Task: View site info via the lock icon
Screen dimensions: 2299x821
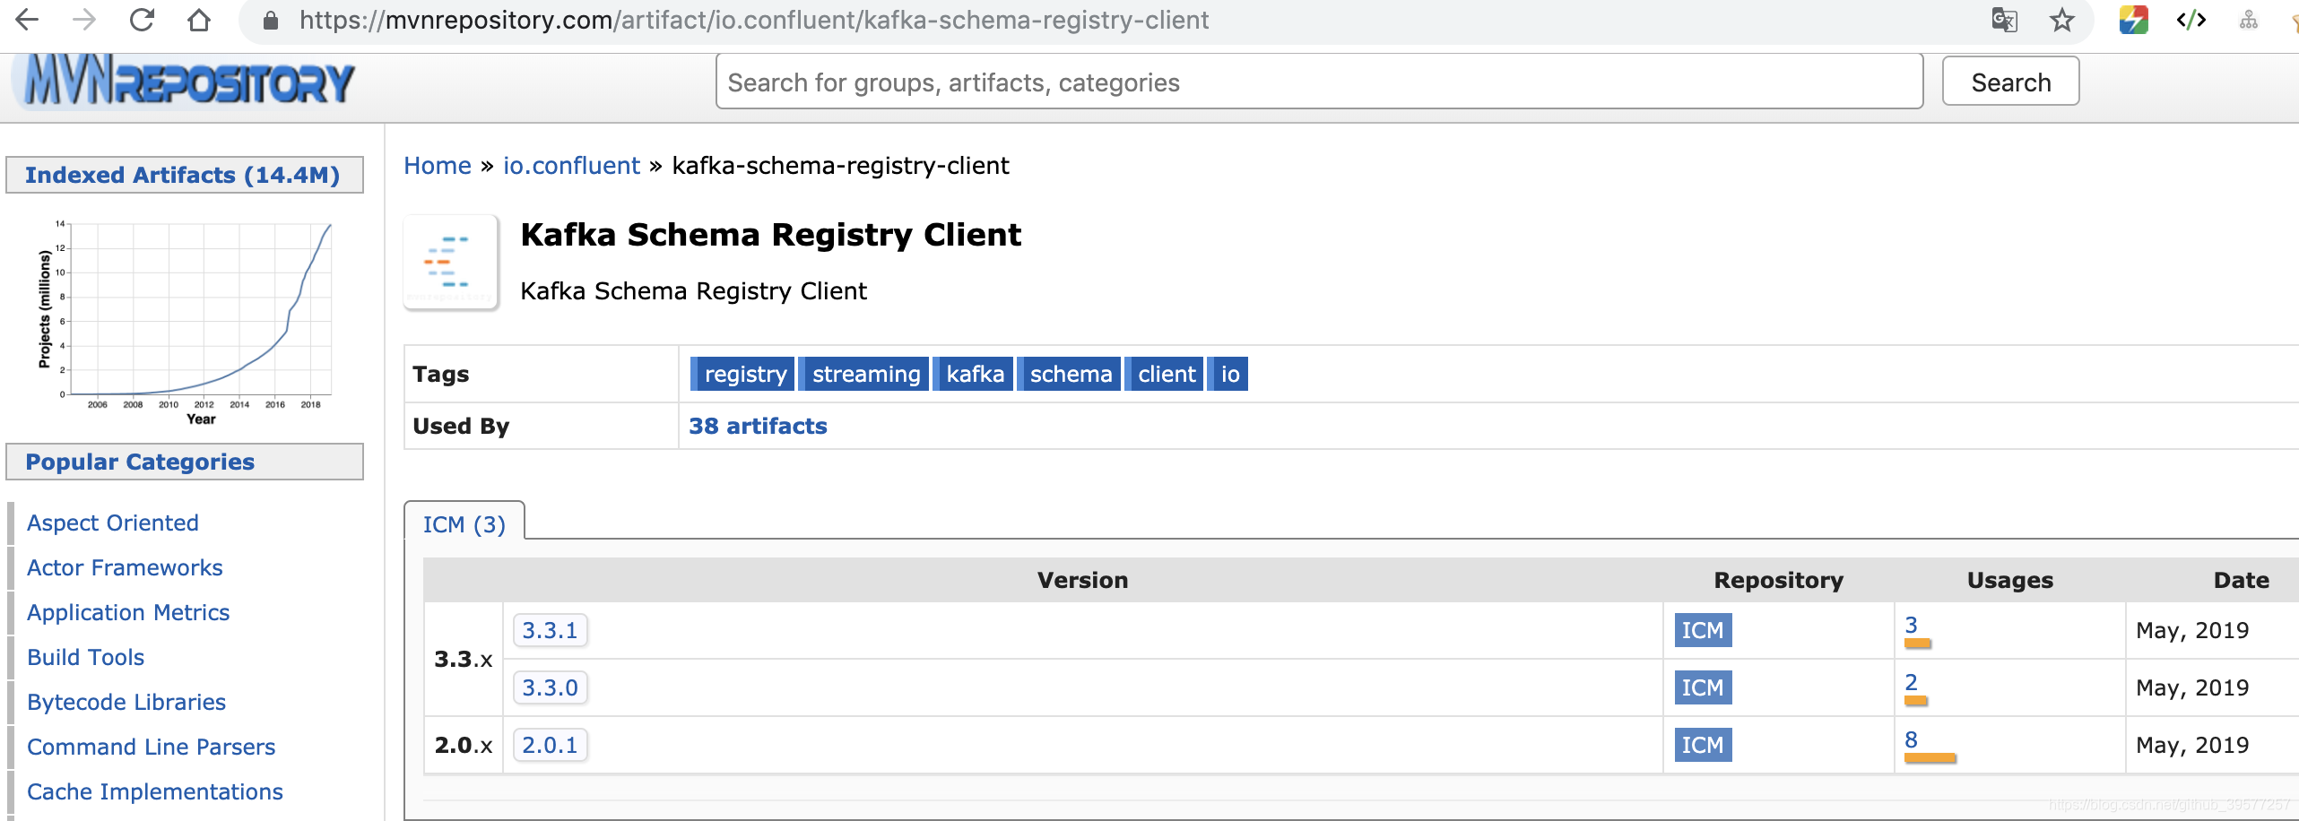Action: click(270, 20)
